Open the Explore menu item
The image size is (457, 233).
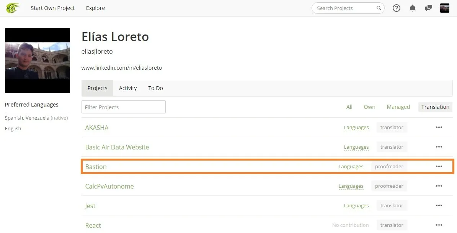tap(95, 8)
